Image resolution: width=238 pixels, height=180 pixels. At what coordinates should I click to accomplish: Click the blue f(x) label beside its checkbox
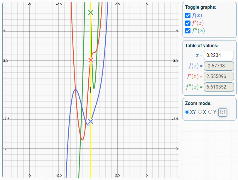[197, 16]
